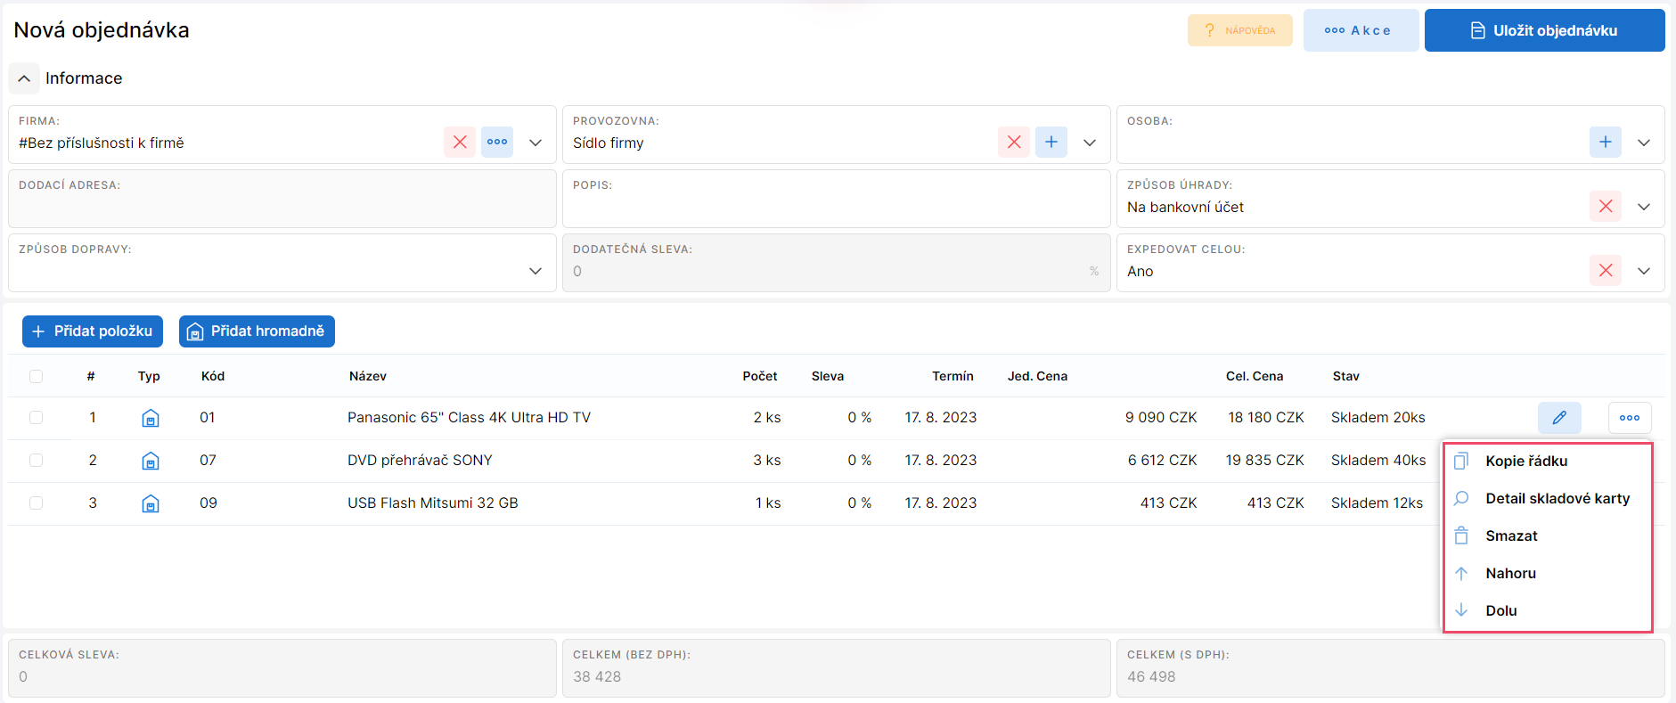Click type icon of Panasonic row
This screenshot has height=703, width=1676.
pos(151,418)
